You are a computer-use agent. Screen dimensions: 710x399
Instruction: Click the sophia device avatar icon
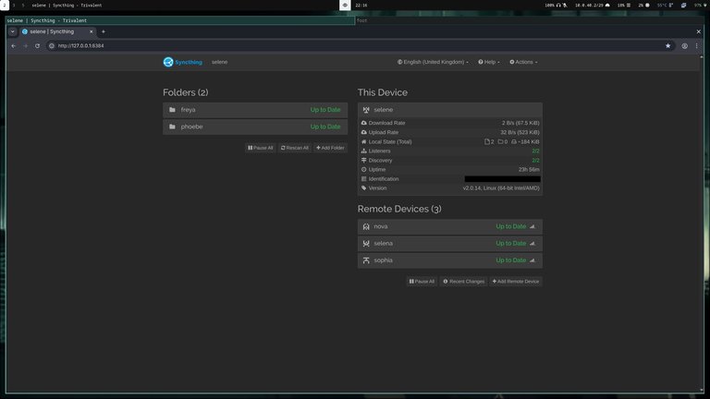point(366,260)
